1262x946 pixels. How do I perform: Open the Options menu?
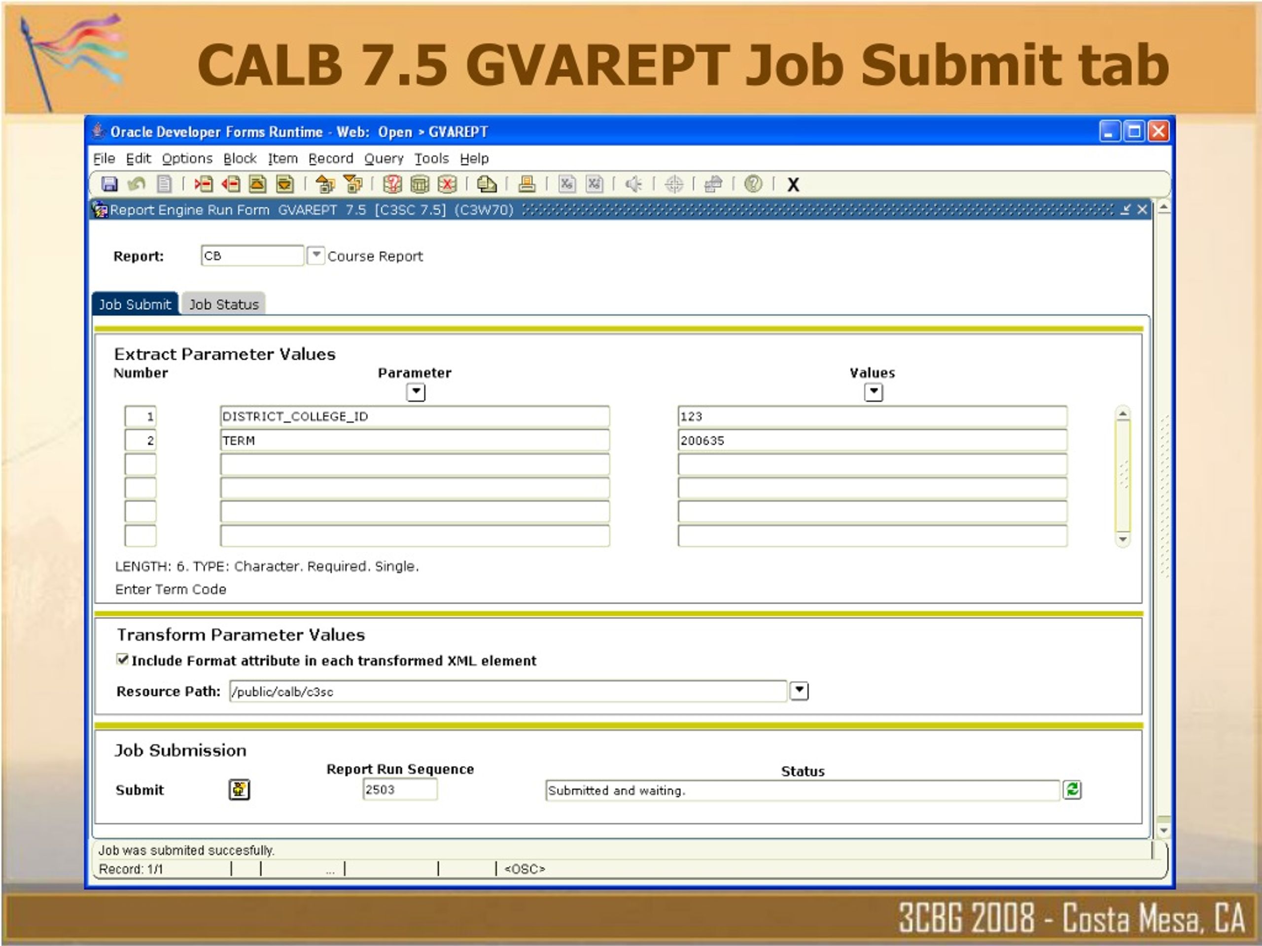coord(187,159)
